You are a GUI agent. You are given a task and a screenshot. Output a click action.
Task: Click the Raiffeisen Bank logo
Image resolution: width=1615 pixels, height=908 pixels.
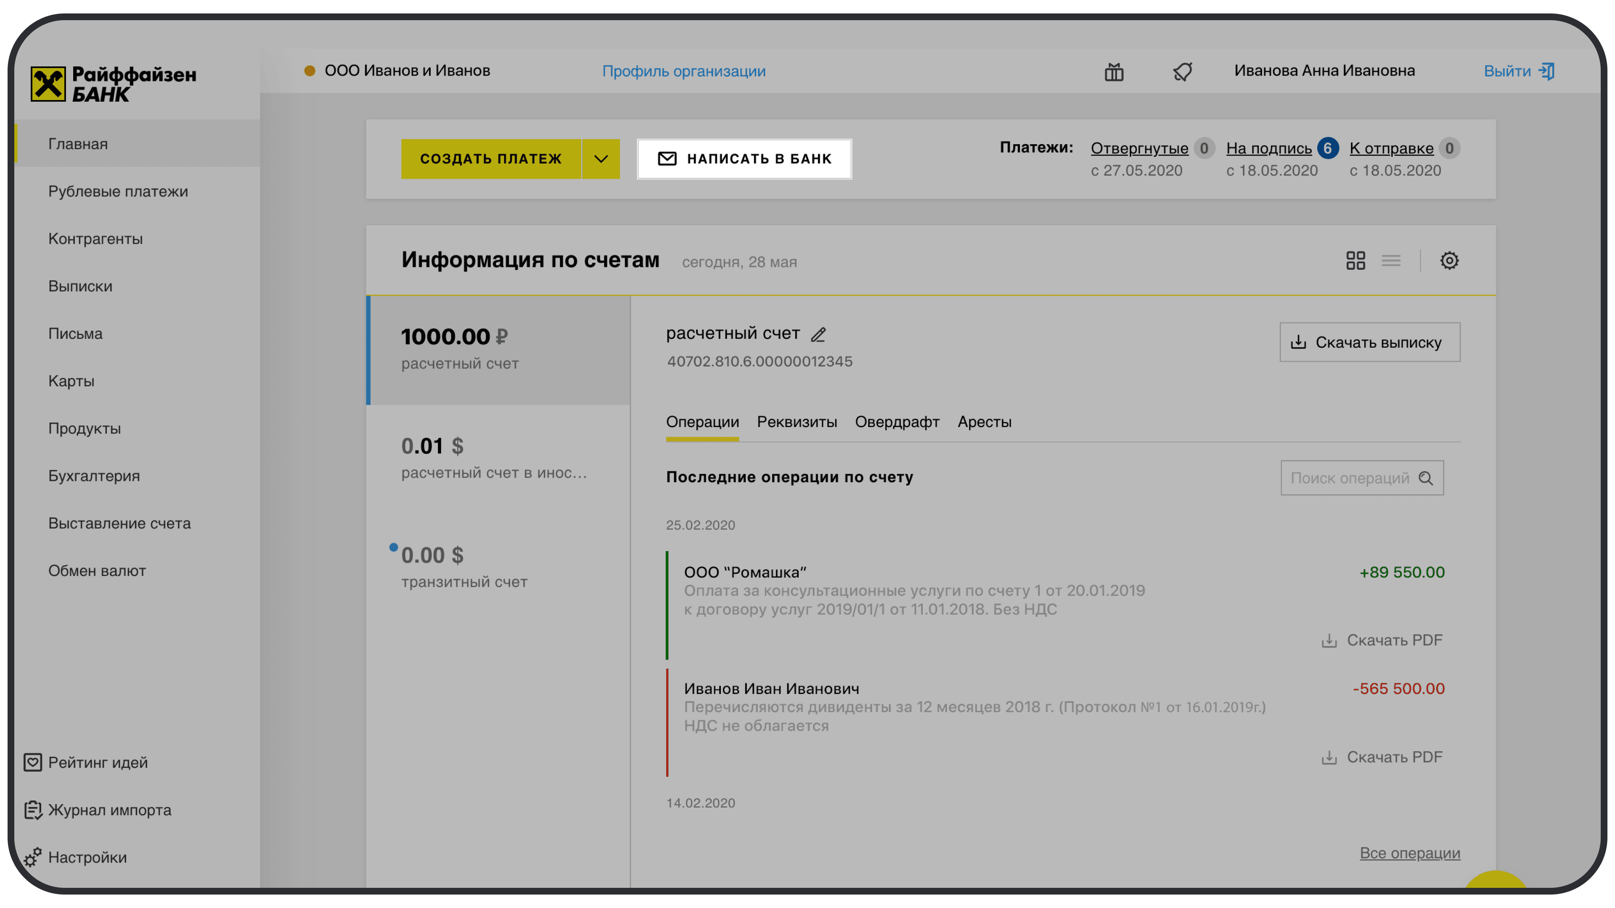click(114, 84)
